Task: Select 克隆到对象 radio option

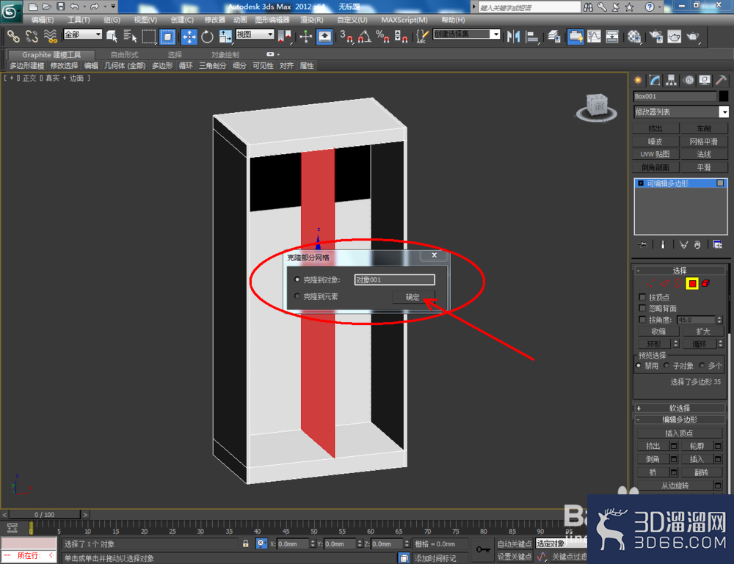Action: pyautogui.click(x=297, y=279)
